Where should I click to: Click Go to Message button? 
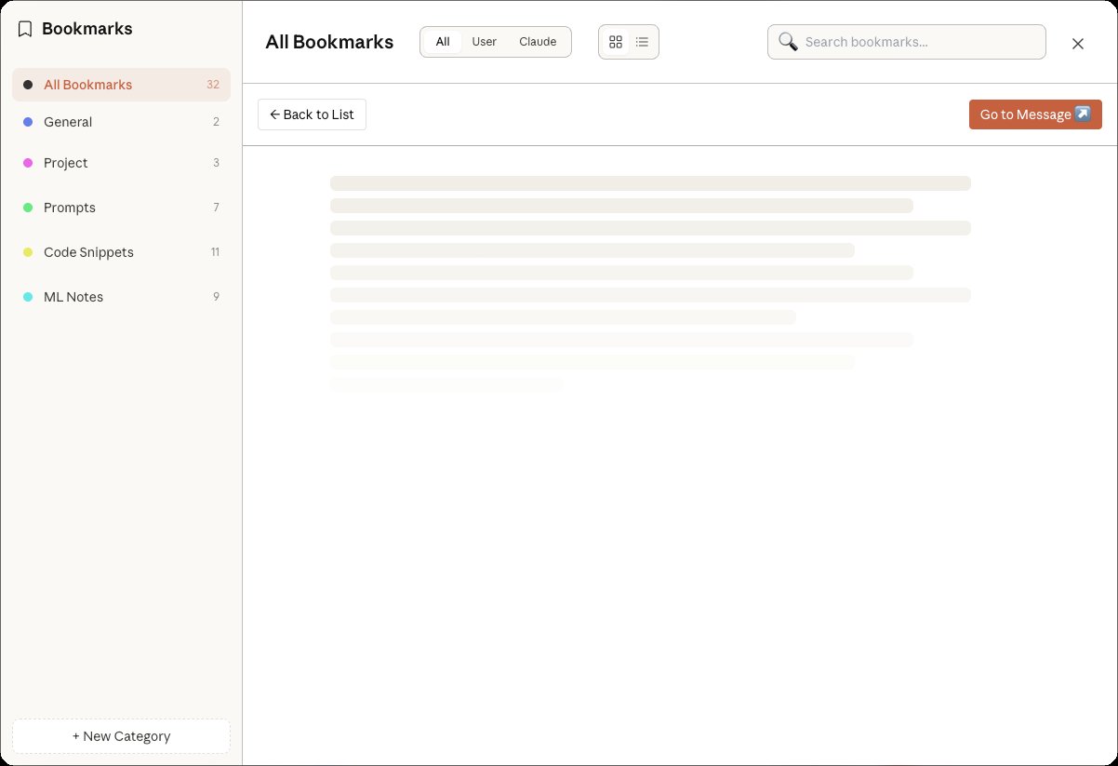pos(1034,114)
